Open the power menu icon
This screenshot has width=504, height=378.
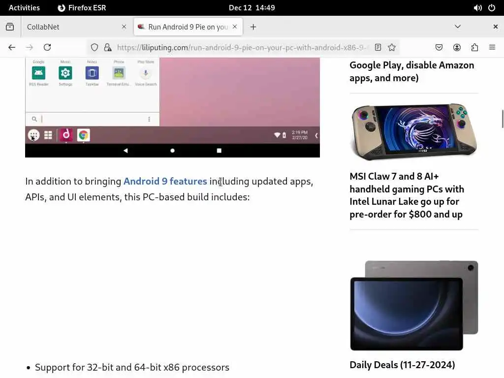point(492,8)
